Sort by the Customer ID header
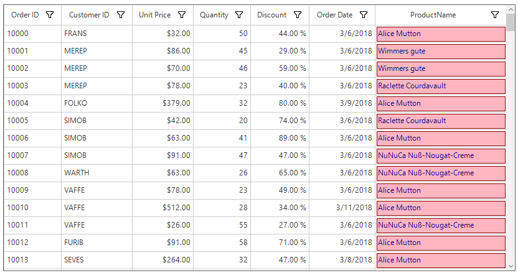The image size is (518, 273). [x=89, y=15]
